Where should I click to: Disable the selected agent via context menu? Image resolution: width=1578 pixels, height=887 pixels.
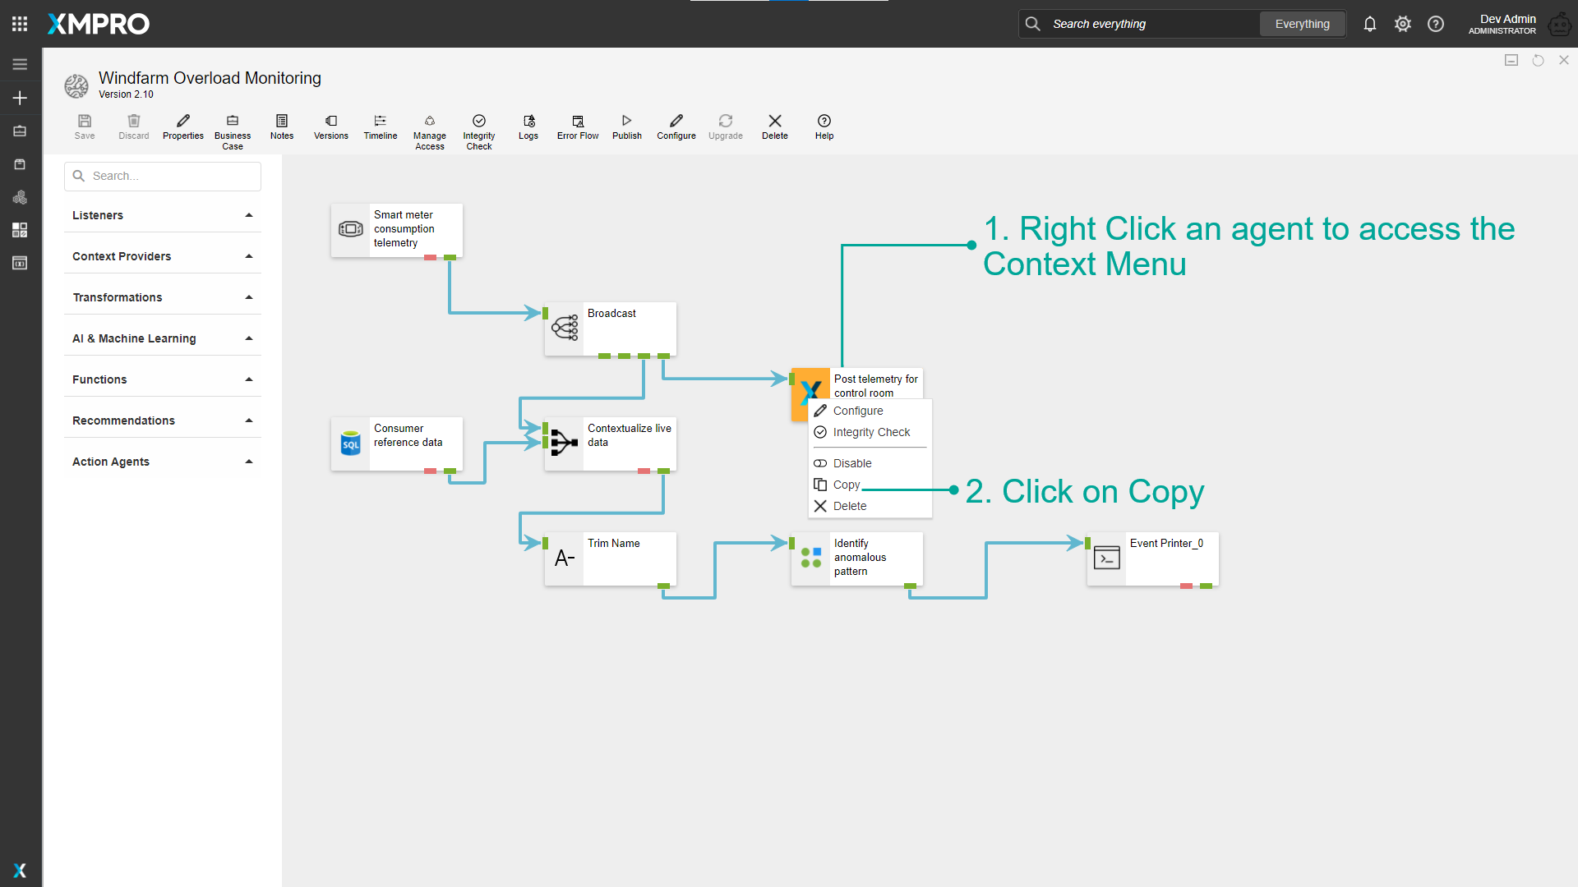point(851,463)
